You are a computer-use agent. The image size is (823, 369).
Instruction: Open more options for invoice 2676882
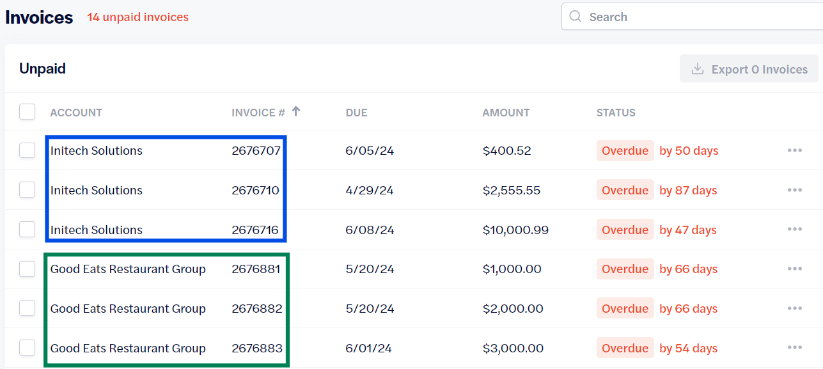tap(795, 309)
